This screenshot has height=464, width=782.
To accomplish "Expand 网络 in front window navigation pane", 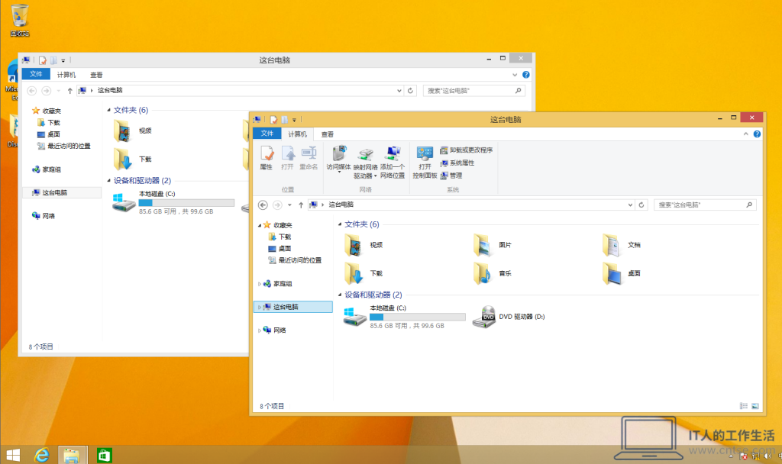I will (x=260, y=330).
